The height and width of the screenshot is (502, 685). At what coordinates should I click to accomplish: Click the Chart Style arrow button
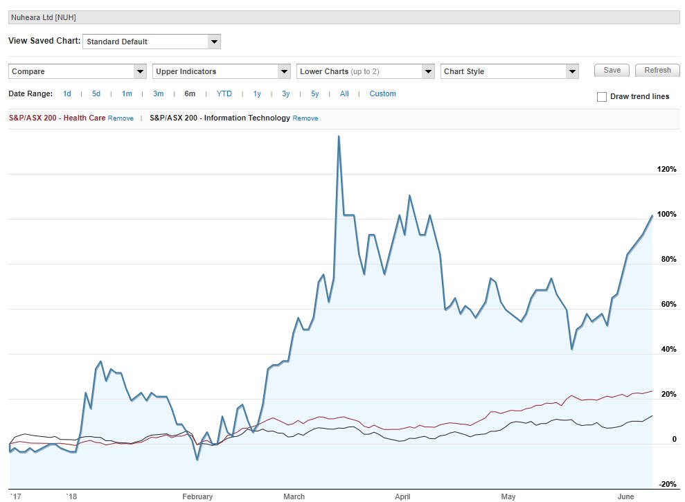[572, 71]
